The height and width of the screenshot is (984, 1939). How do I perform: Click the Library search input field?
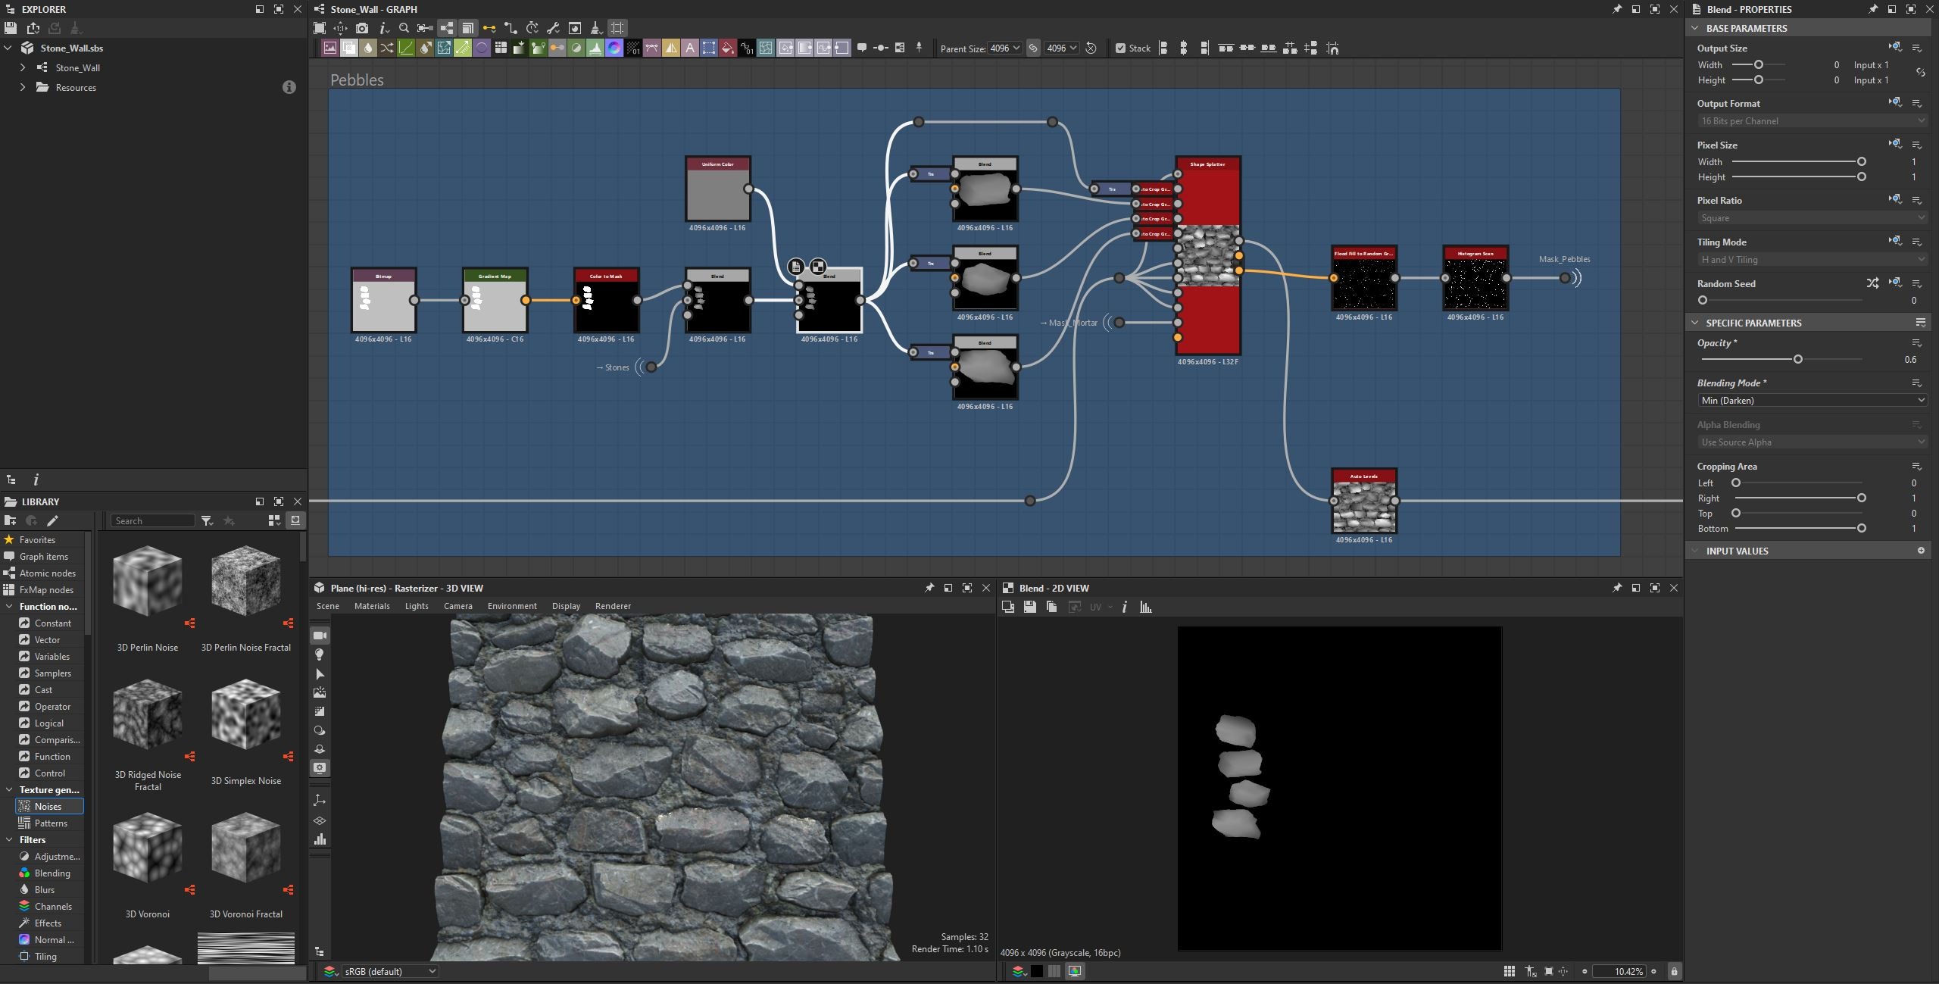153,520
